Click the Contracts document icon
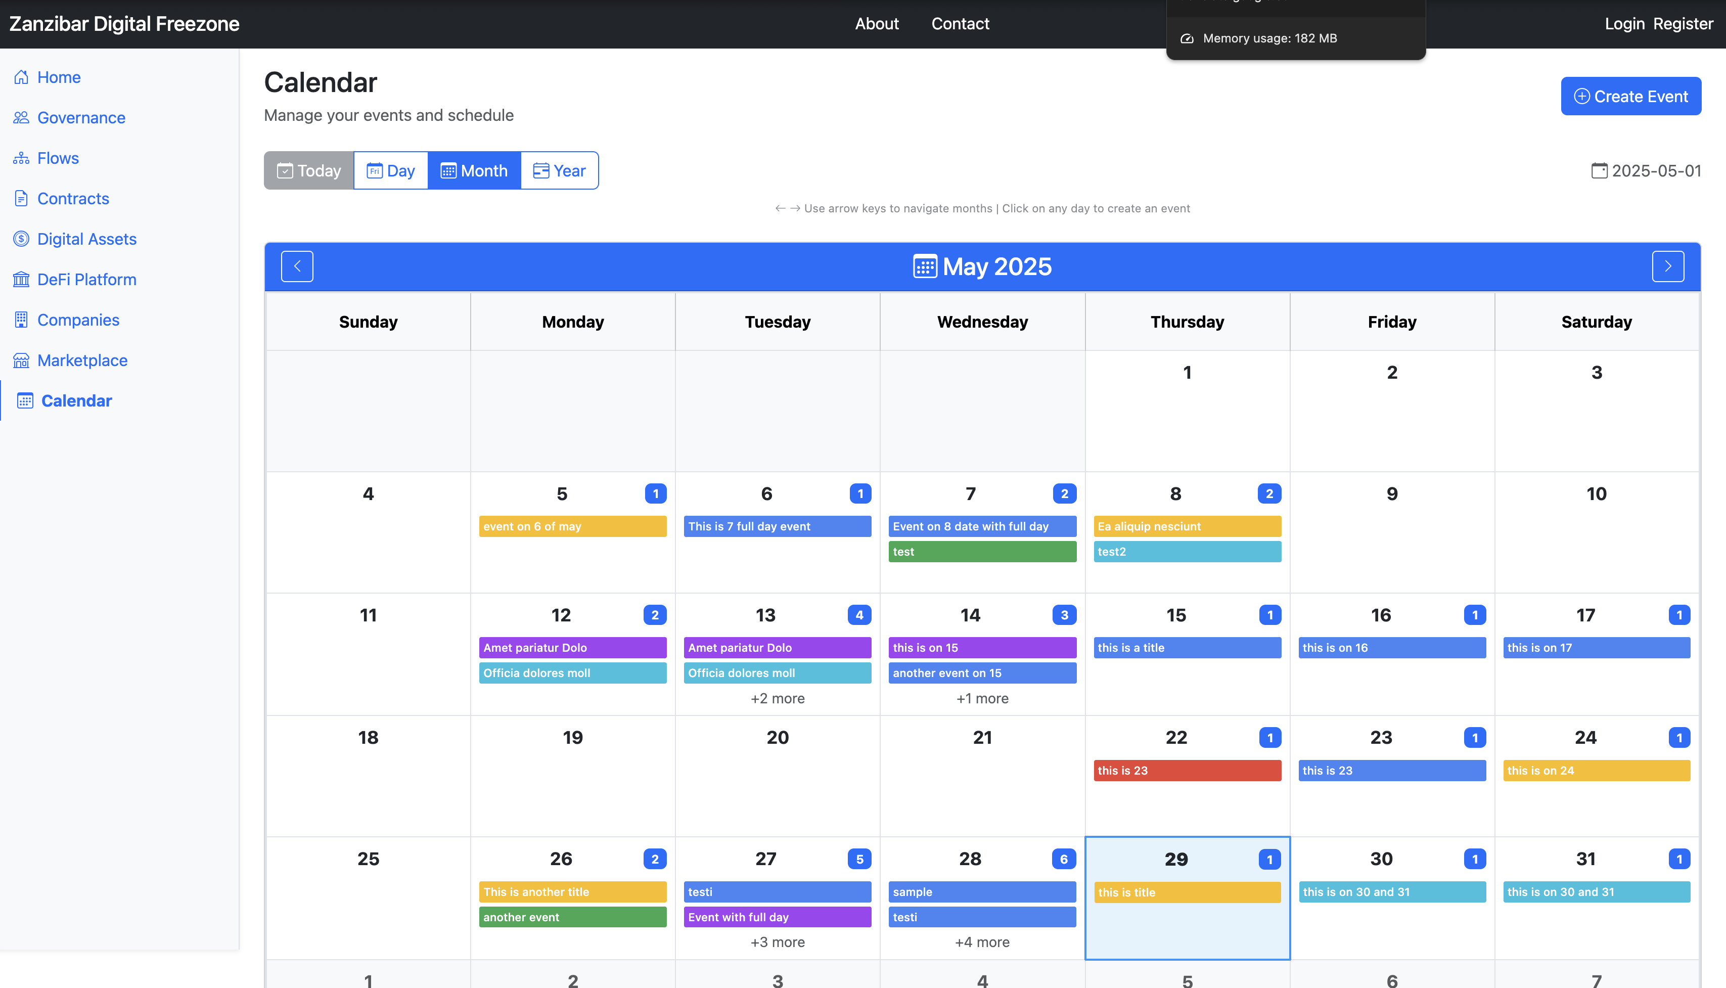Image resolution: width=1726 pixels, height=988 pixels. click(21, 198)
